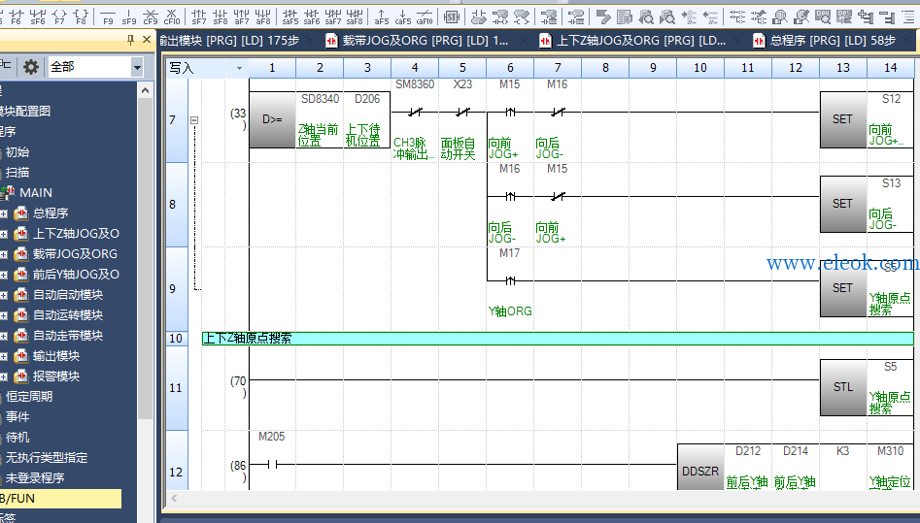Click the DBG magnifier toolbar icon
The height and width of the screenshot is (523, 920).
[823, 16]
